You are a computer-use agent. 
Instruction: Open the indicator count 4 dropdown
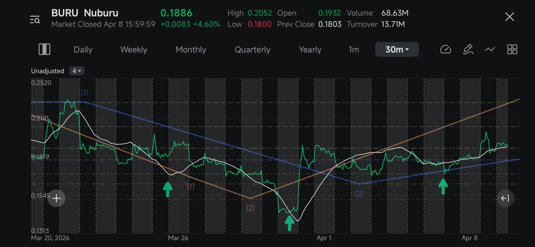(77, 71)
